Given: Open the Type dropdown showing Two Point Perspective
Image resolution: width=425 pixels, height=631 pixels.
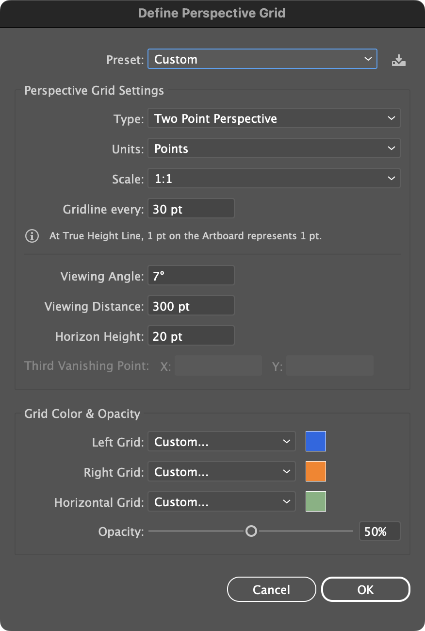Looking at the screenshot, I should click(274, 118).
